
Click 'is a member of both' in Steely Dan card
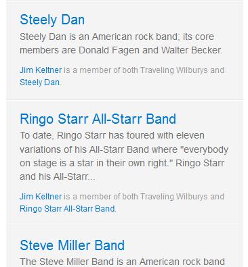[x=101, y=70]
